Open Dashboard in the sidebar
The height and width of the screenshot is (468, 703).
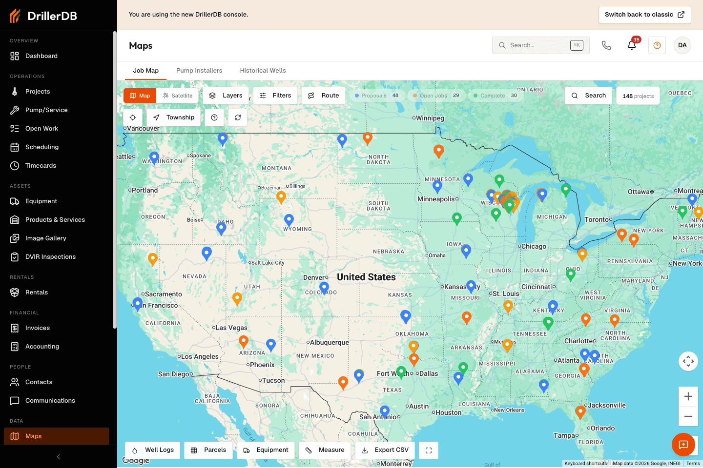(57, 56)
